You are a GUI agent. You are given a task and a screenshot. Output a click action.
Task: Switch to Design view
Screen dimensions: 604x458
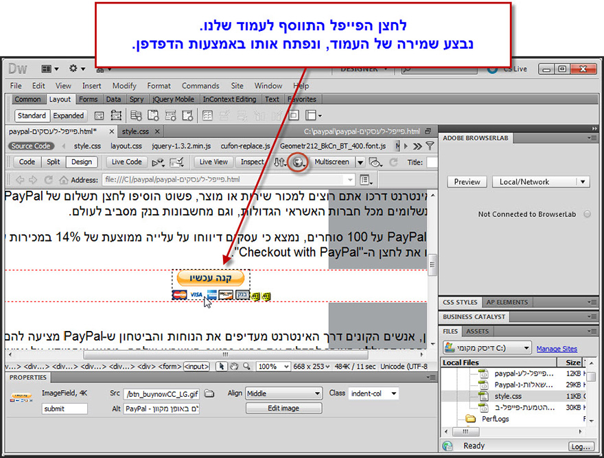point(82,162)
